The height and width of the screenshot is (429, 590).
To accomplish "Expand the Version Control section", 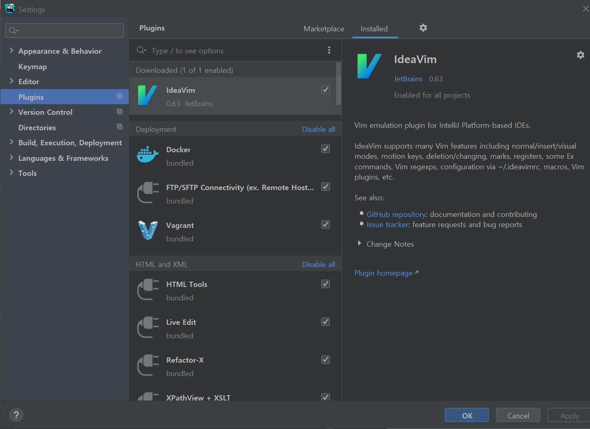I will pos(11,112).
